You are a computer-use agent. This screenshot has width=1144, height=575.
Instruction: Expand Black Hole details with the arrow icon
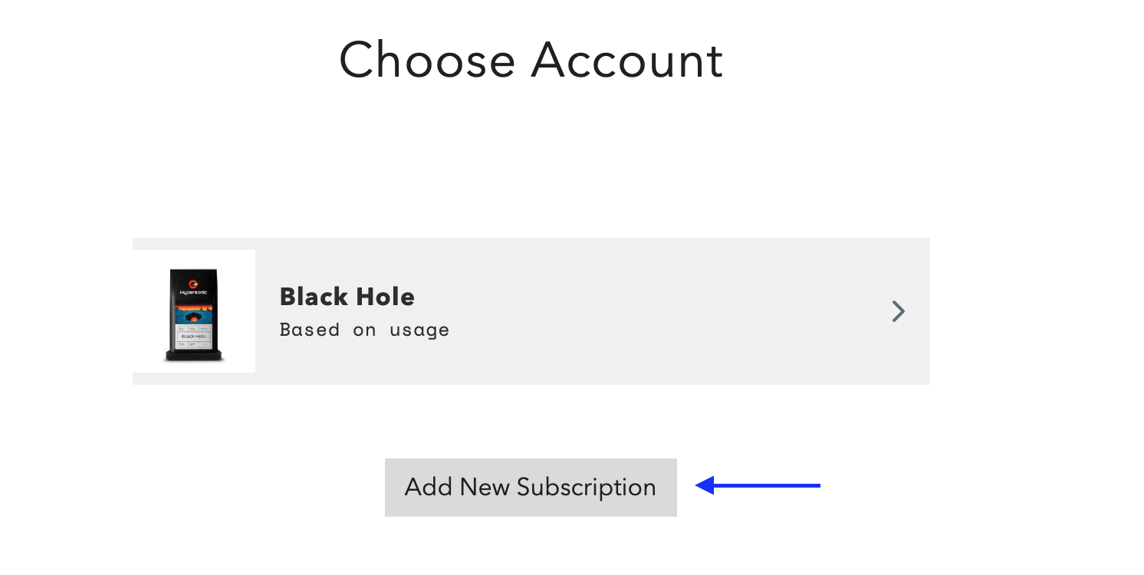898,311
